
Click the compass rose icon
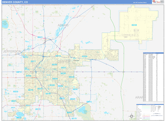pos(131,116)
